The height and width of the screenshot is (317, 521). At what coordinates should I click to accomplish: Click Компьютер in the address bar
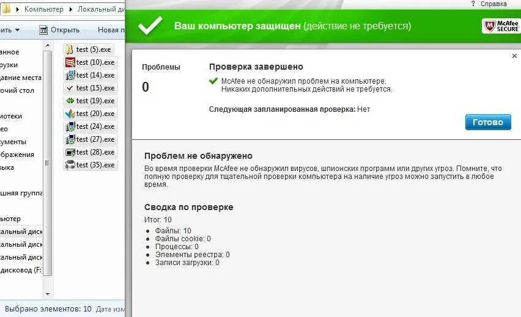[x=44, y=9]
